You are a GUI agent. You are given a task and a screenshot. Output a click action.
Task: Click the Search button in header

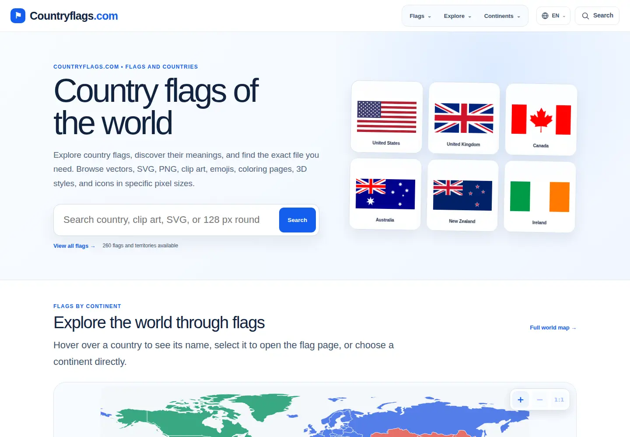coord(597,16)
